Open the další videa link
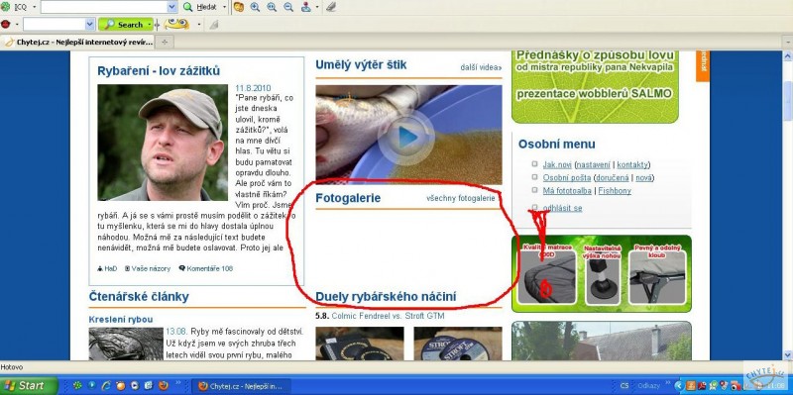 click(x=481, y=67)
